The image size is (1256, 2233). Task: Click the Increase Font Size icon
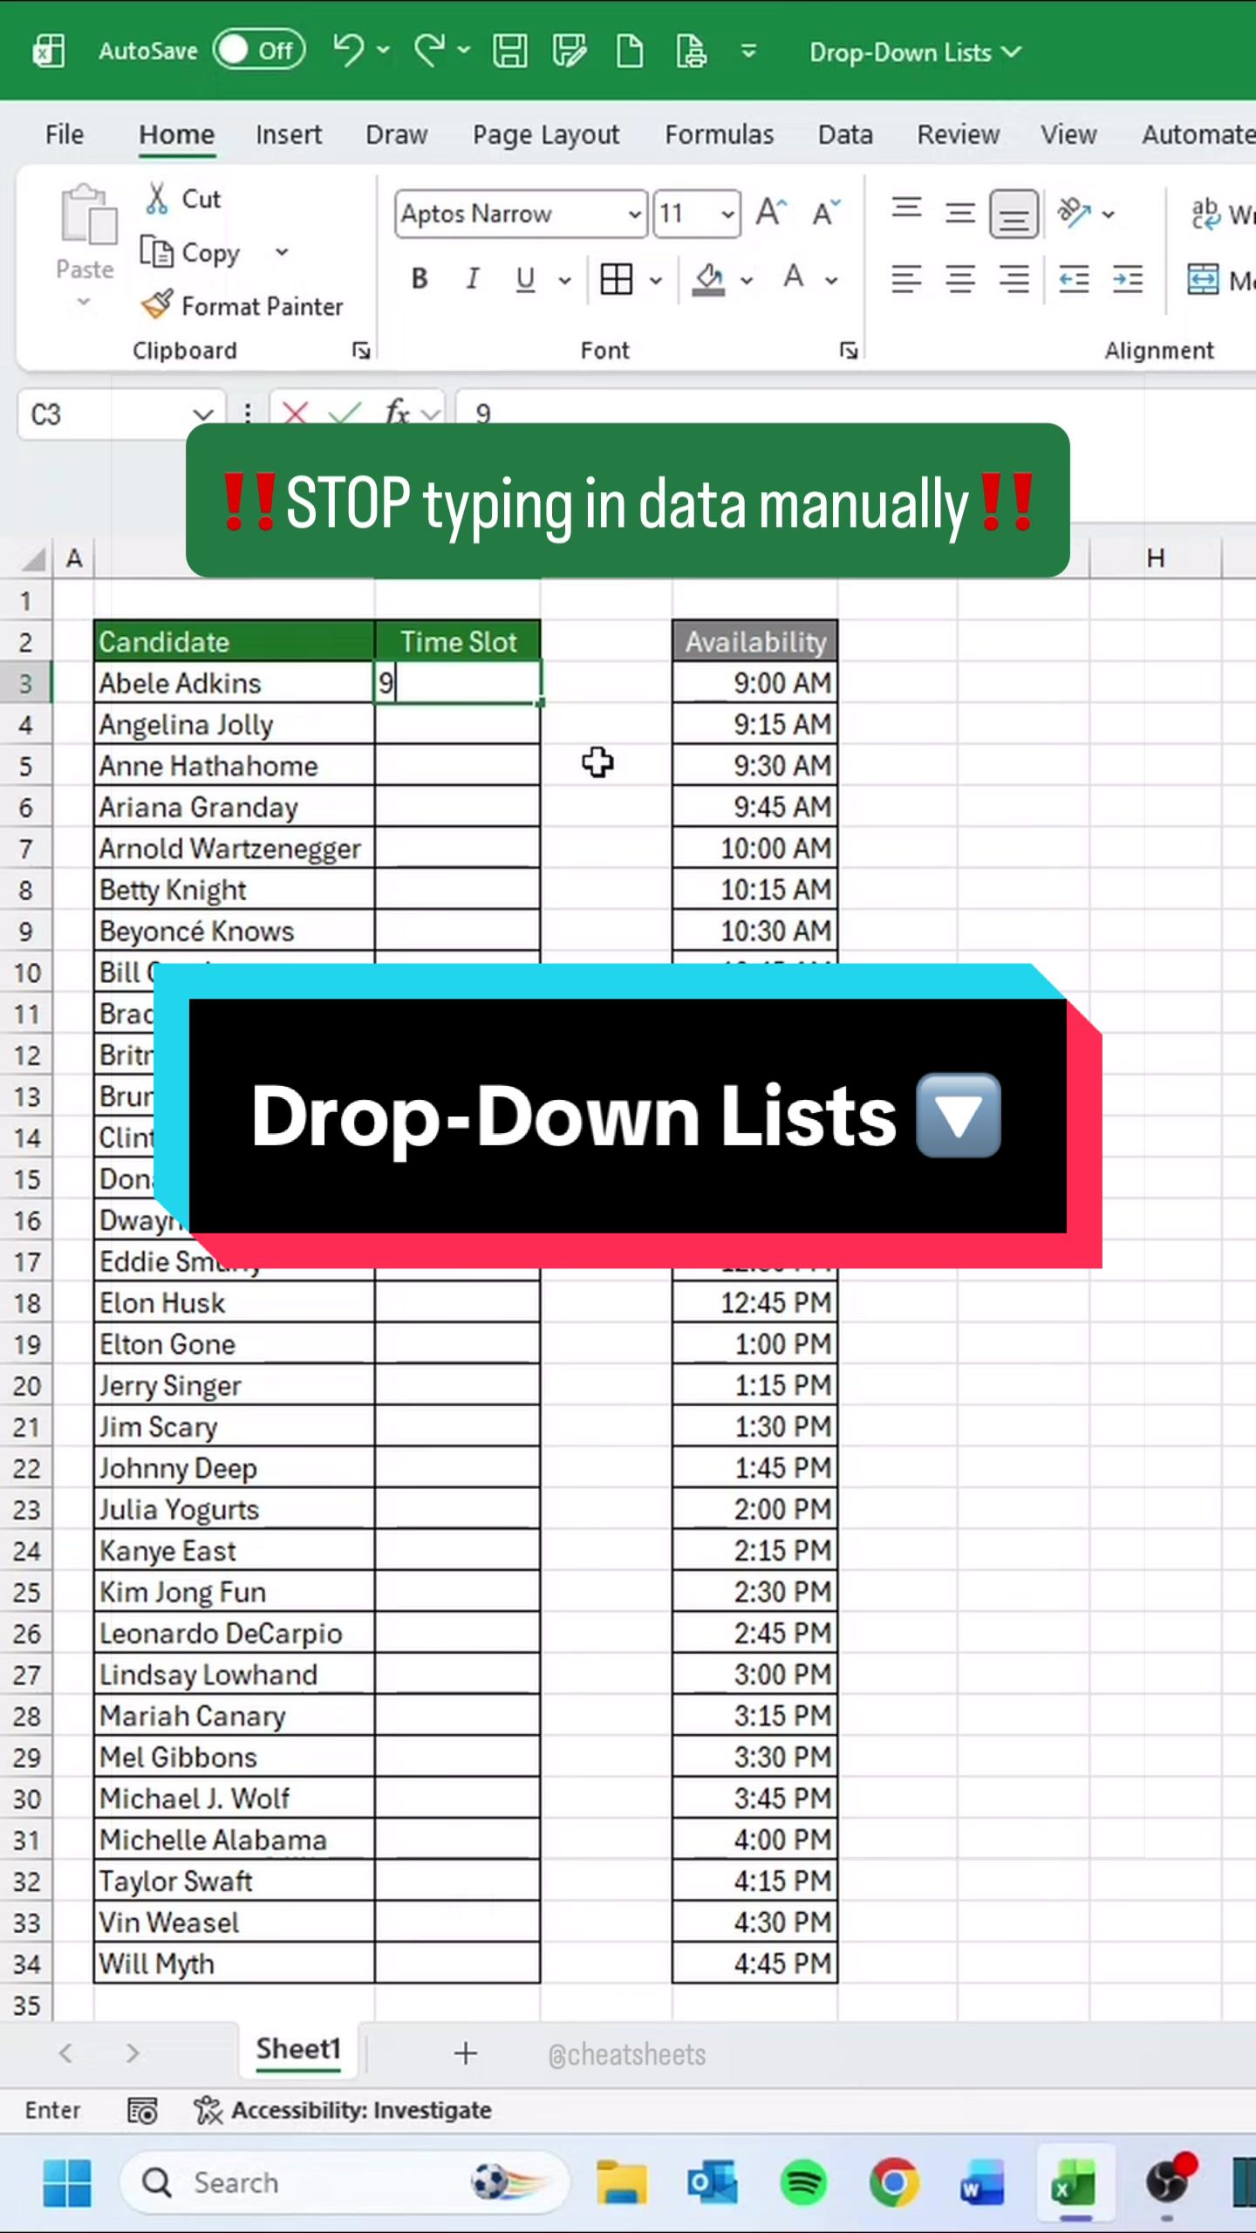pyautogui.click(x=771, y=212)
